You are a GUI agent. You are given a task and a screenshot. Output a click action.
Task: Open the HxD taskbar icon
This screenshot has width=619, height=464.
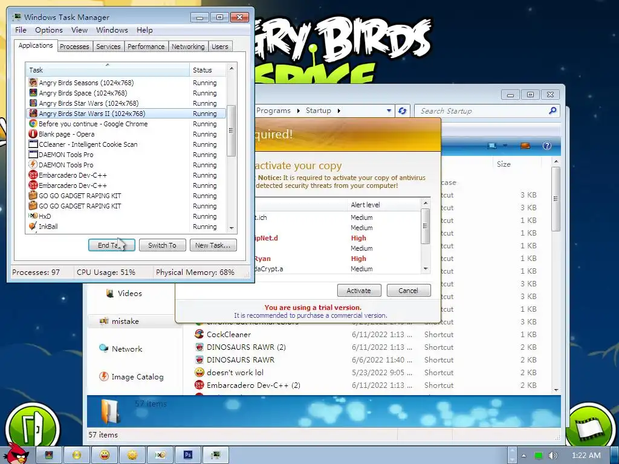click(x=160, y=455)
